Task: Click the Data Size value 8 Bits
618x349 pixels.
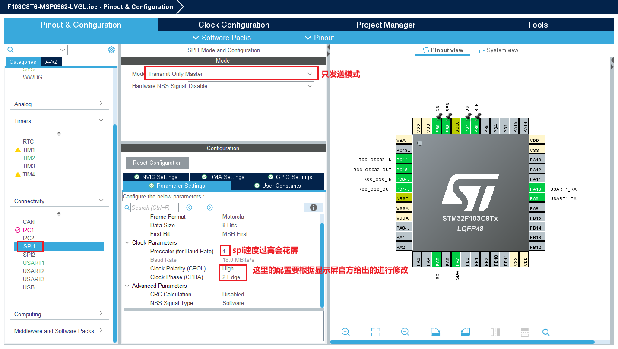Action: 229,225
